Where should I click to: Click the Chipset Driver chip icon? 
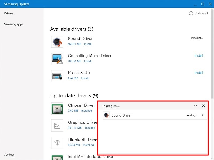pyautogui.click(x=57, y=109)
